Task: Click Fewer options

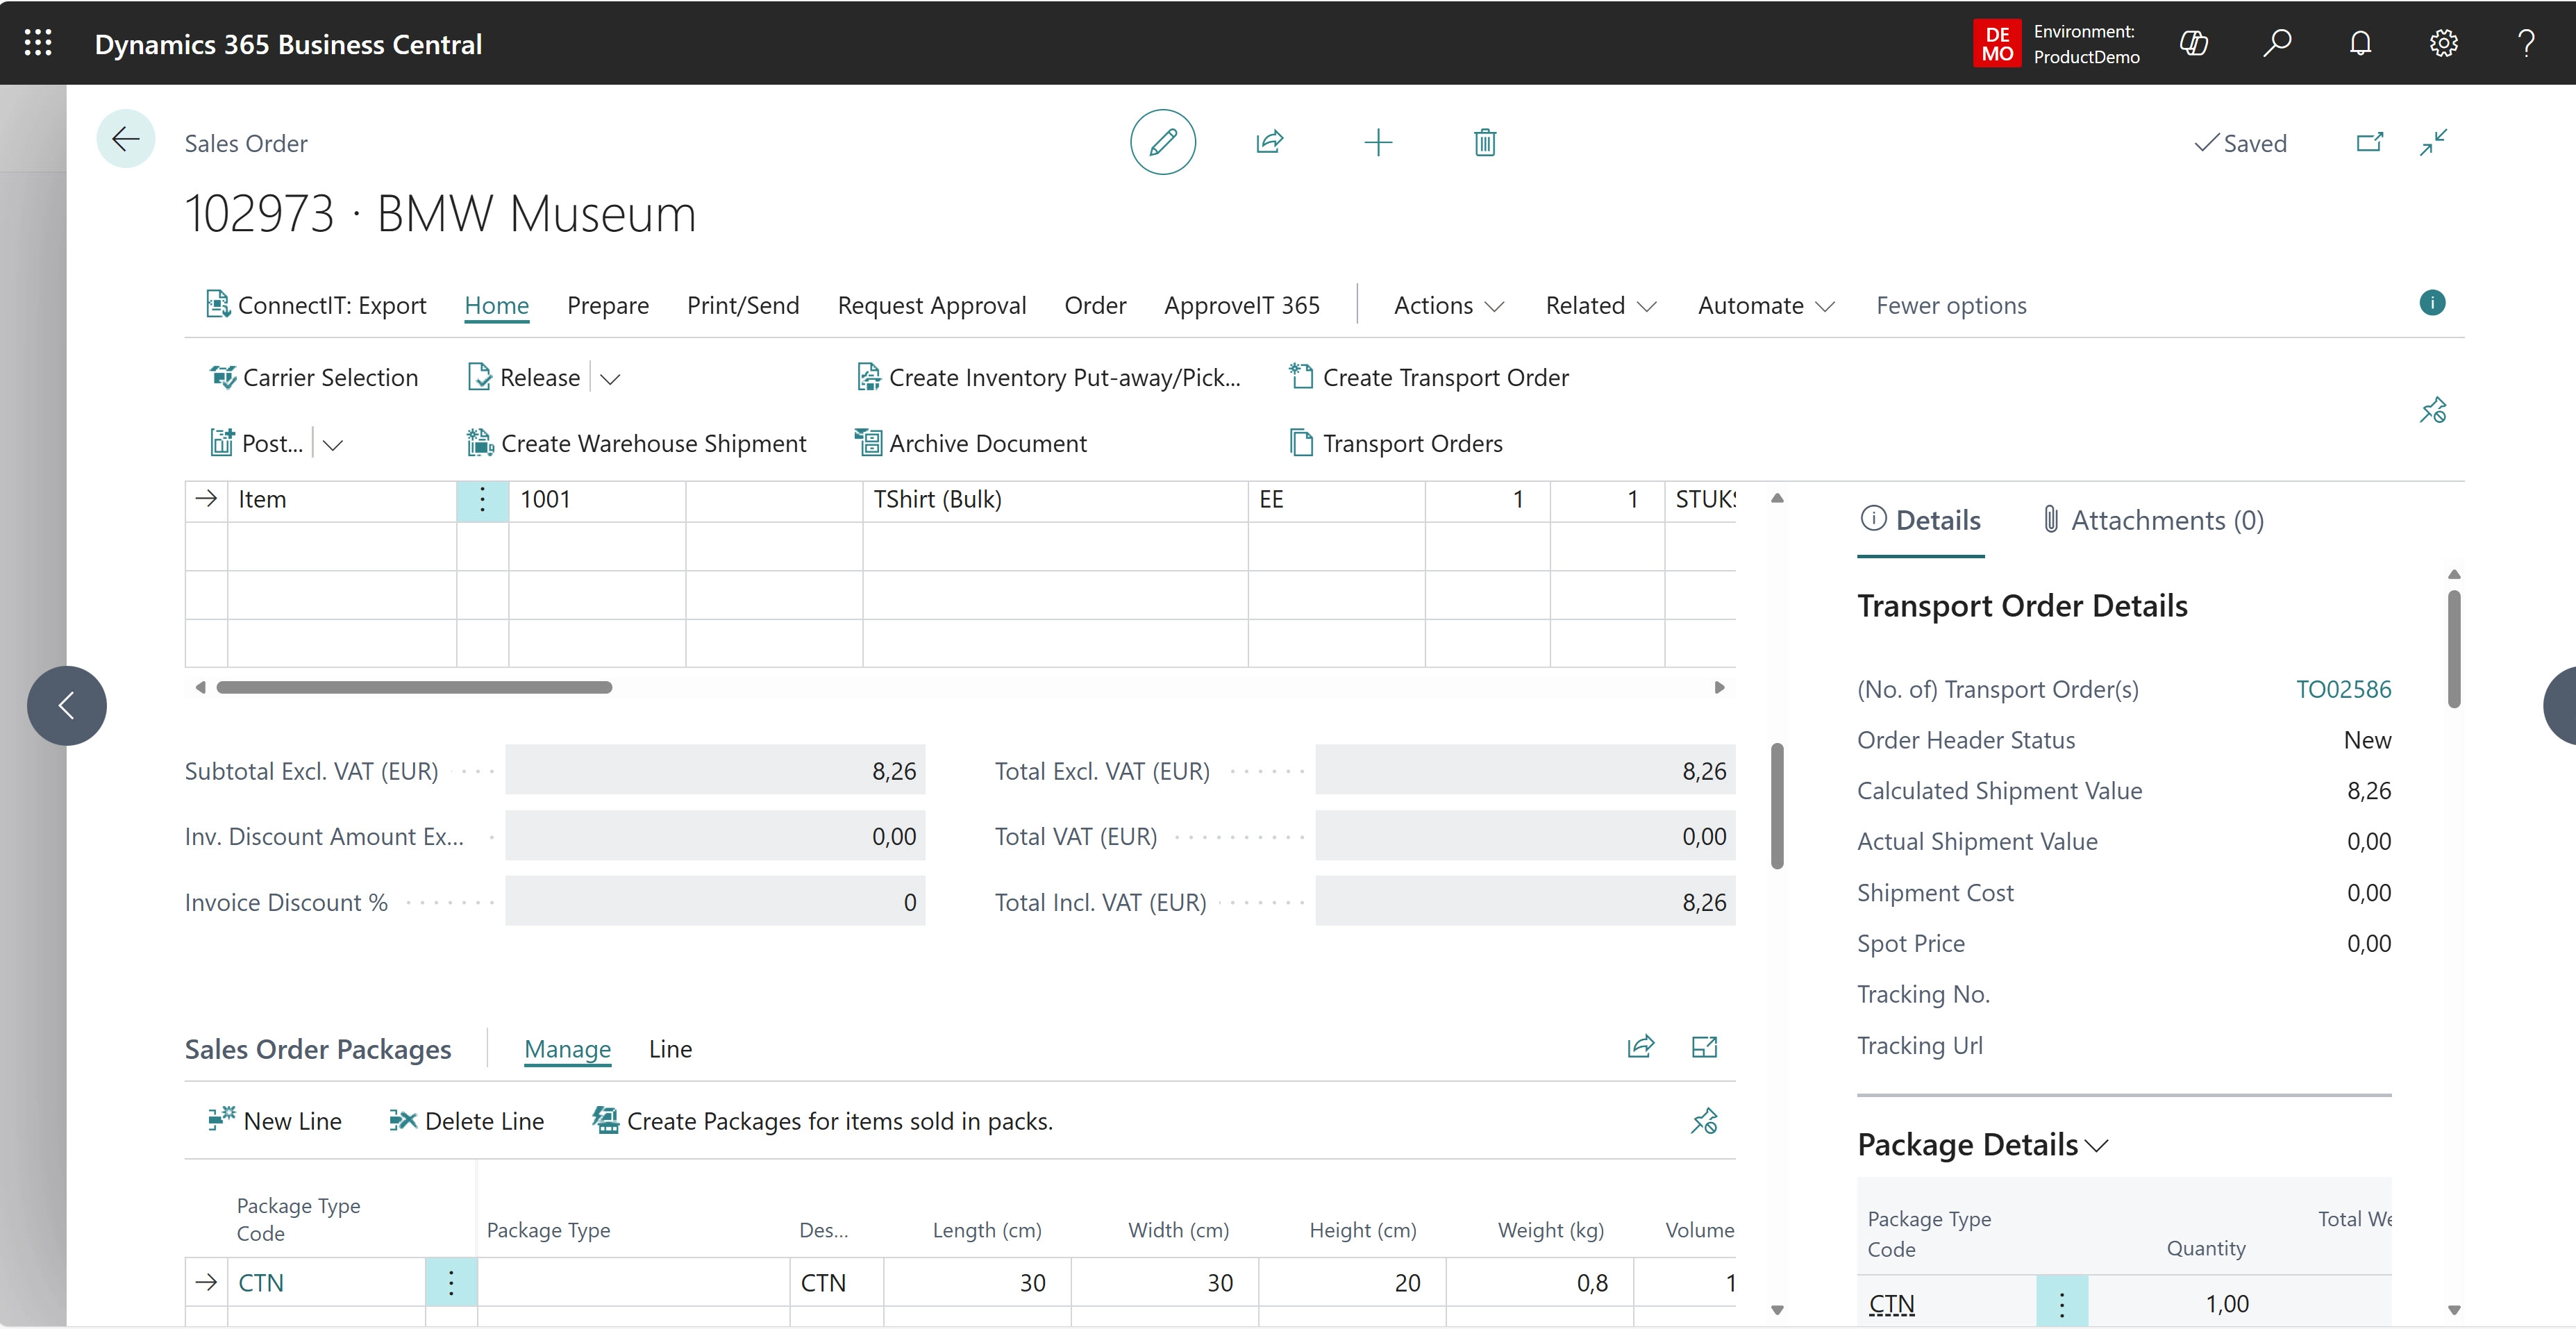Action: click(x=1951, y=305)
